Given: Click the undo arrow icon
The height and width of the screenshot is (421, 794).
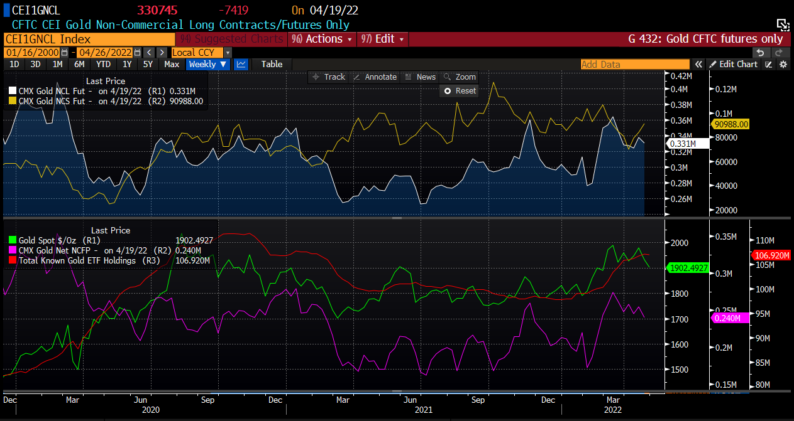Looking at the screenshot, I should coord(760,53).
